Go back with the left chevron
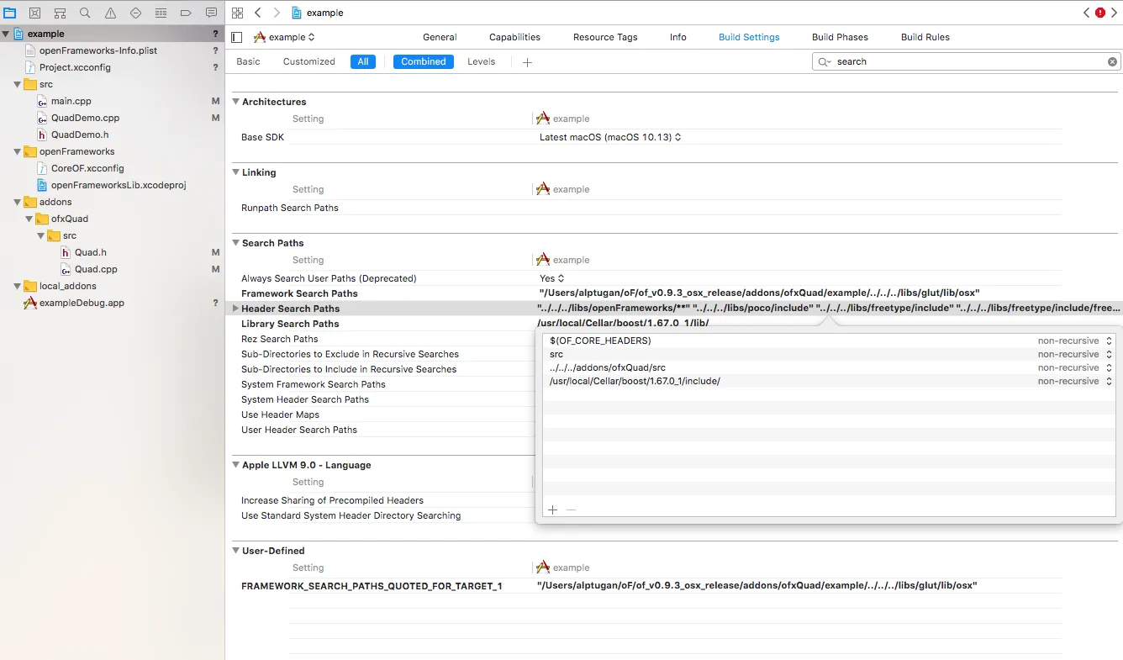The height and width of the screenshot is (660, 1123). [257, 13]
